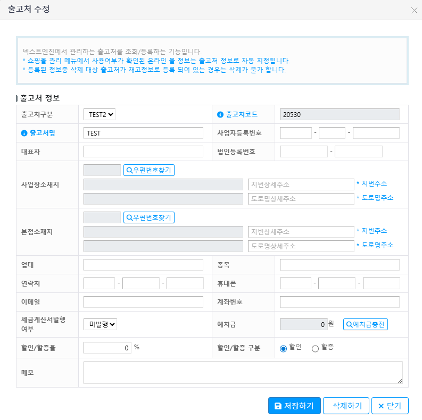
Task: Click the 예치금 amount field showing 0
Action: coord(303,324)
